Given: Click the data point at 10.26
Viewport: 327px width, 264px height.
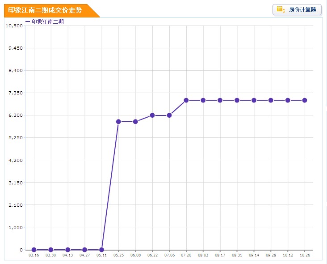Looking at the screenshot, I should [305, 100].
